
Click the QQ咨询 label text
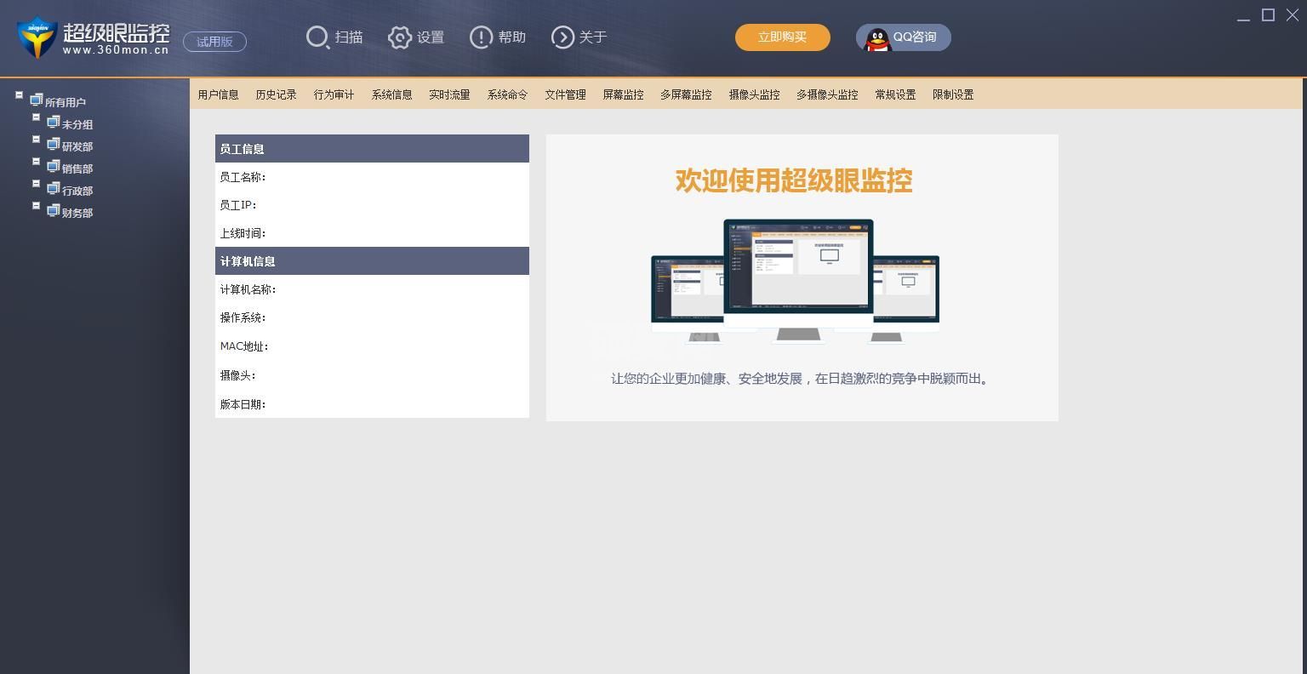[915, 37]
